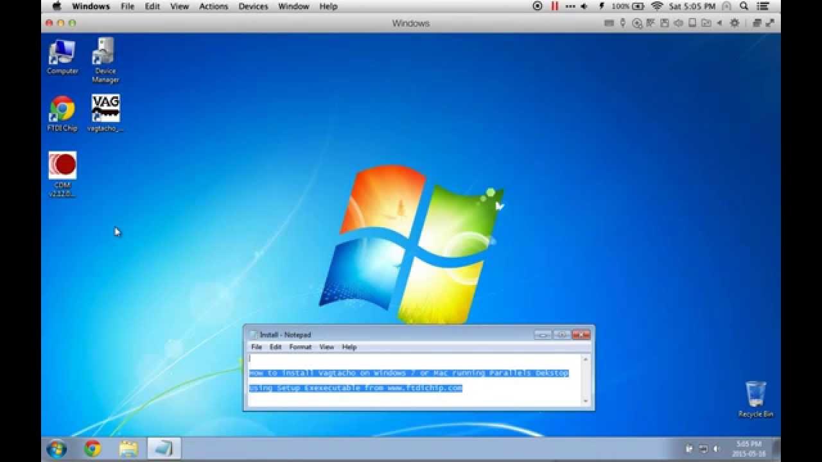Open the Mac File menu
The height and width of the screenshot is (462, 822).
coord(127,6)
